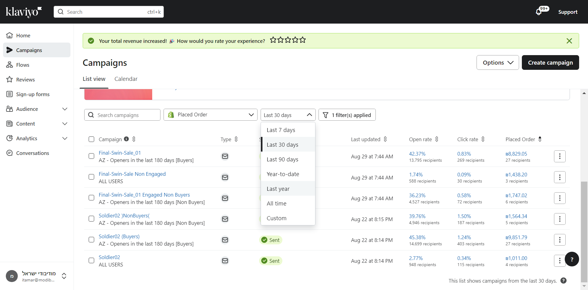Open the floating help question mark button
Viewport: 588px width, 290px height.
571,259
